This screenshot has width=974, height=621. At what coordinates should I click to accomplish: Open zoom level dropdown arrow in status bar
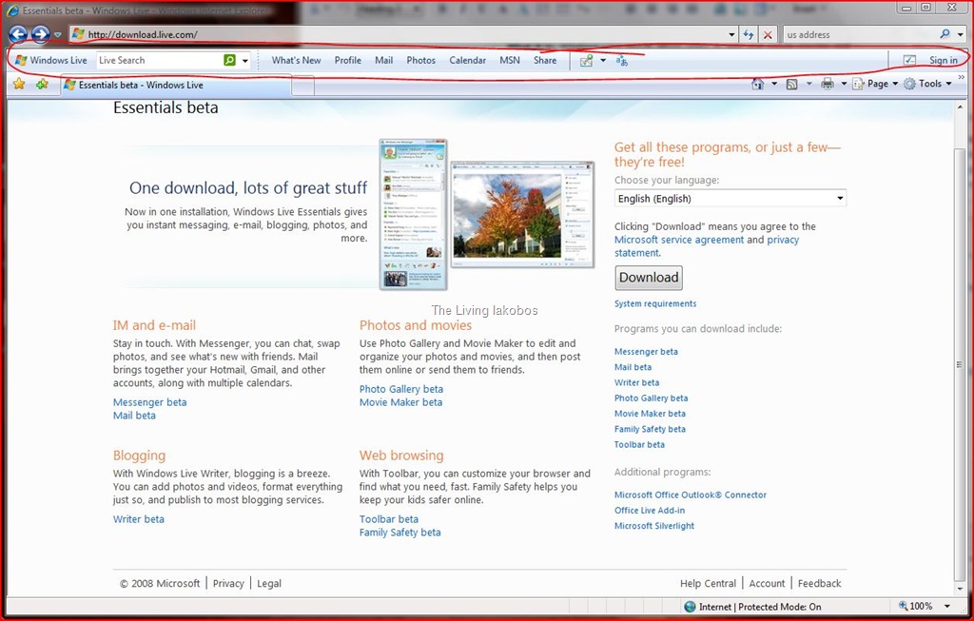tap(947, 607)
